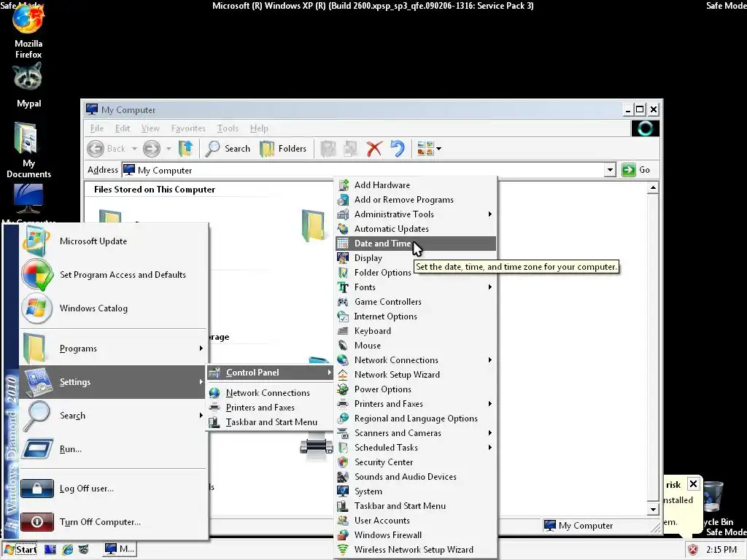Click the Start button
Image resolution: width=747 pixels, height=560 pixels.
coord(20,550)
